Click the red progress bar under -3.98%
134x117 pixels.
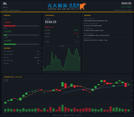tap(10, 26)
